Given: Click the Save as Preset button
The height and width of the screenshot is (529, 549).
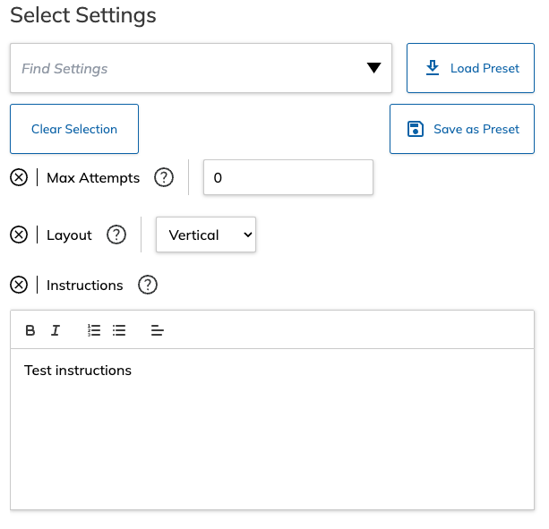Looking at the screenshot, I should tap(462, 129).
